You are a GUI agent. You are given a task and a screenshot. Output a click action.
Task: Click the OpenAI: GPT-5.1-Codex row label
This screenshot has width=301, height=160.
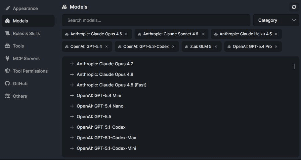[101, 127]
